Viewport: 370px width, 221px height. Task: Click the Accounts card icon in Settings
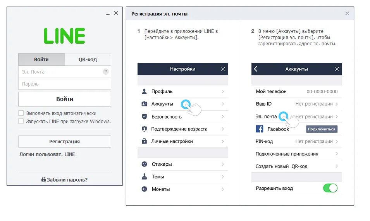144,104
